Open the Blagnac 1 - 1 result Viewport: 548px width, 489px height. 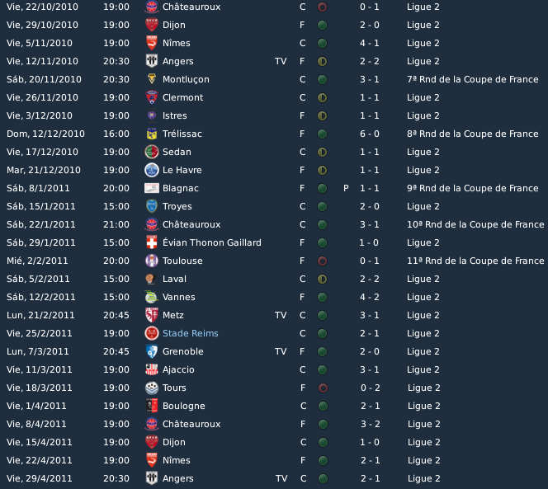click(x=370, y=188)
